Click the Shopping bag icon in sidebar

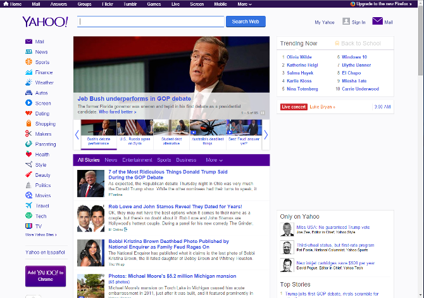[x=29, y=124]
